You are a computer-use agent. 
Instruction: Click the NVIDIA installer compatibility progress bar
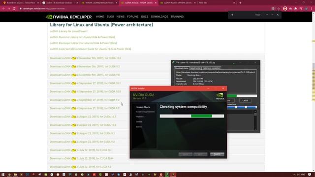pyautogui.click(x=192, y=116)
